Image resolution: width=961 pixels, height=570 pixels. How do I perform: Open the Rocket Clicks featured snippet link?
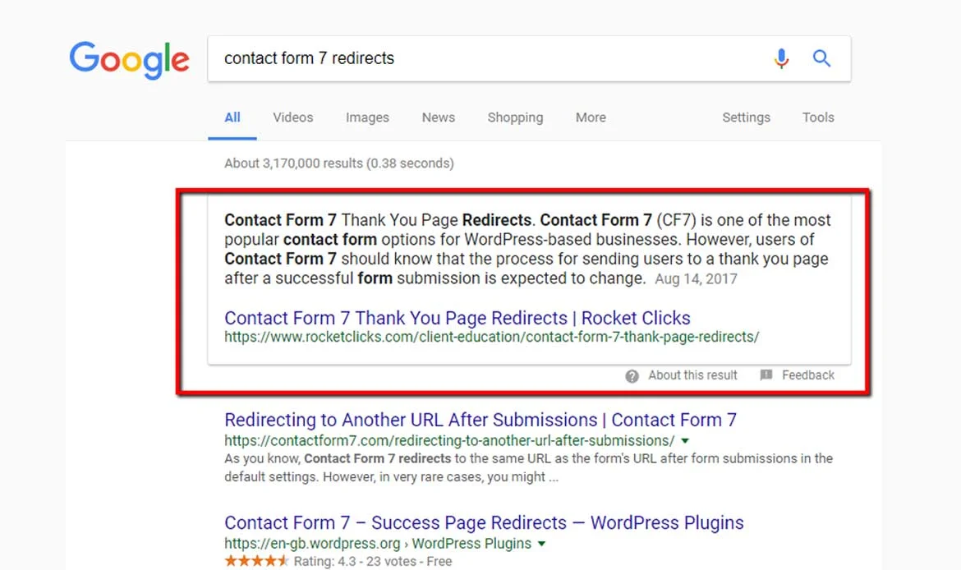tap(457, 318)
